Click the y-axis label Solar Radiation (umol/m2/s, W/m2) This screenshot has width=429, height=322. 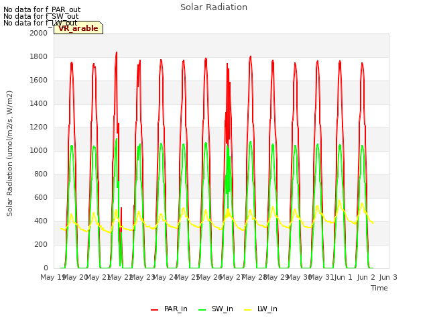point(9,154)
